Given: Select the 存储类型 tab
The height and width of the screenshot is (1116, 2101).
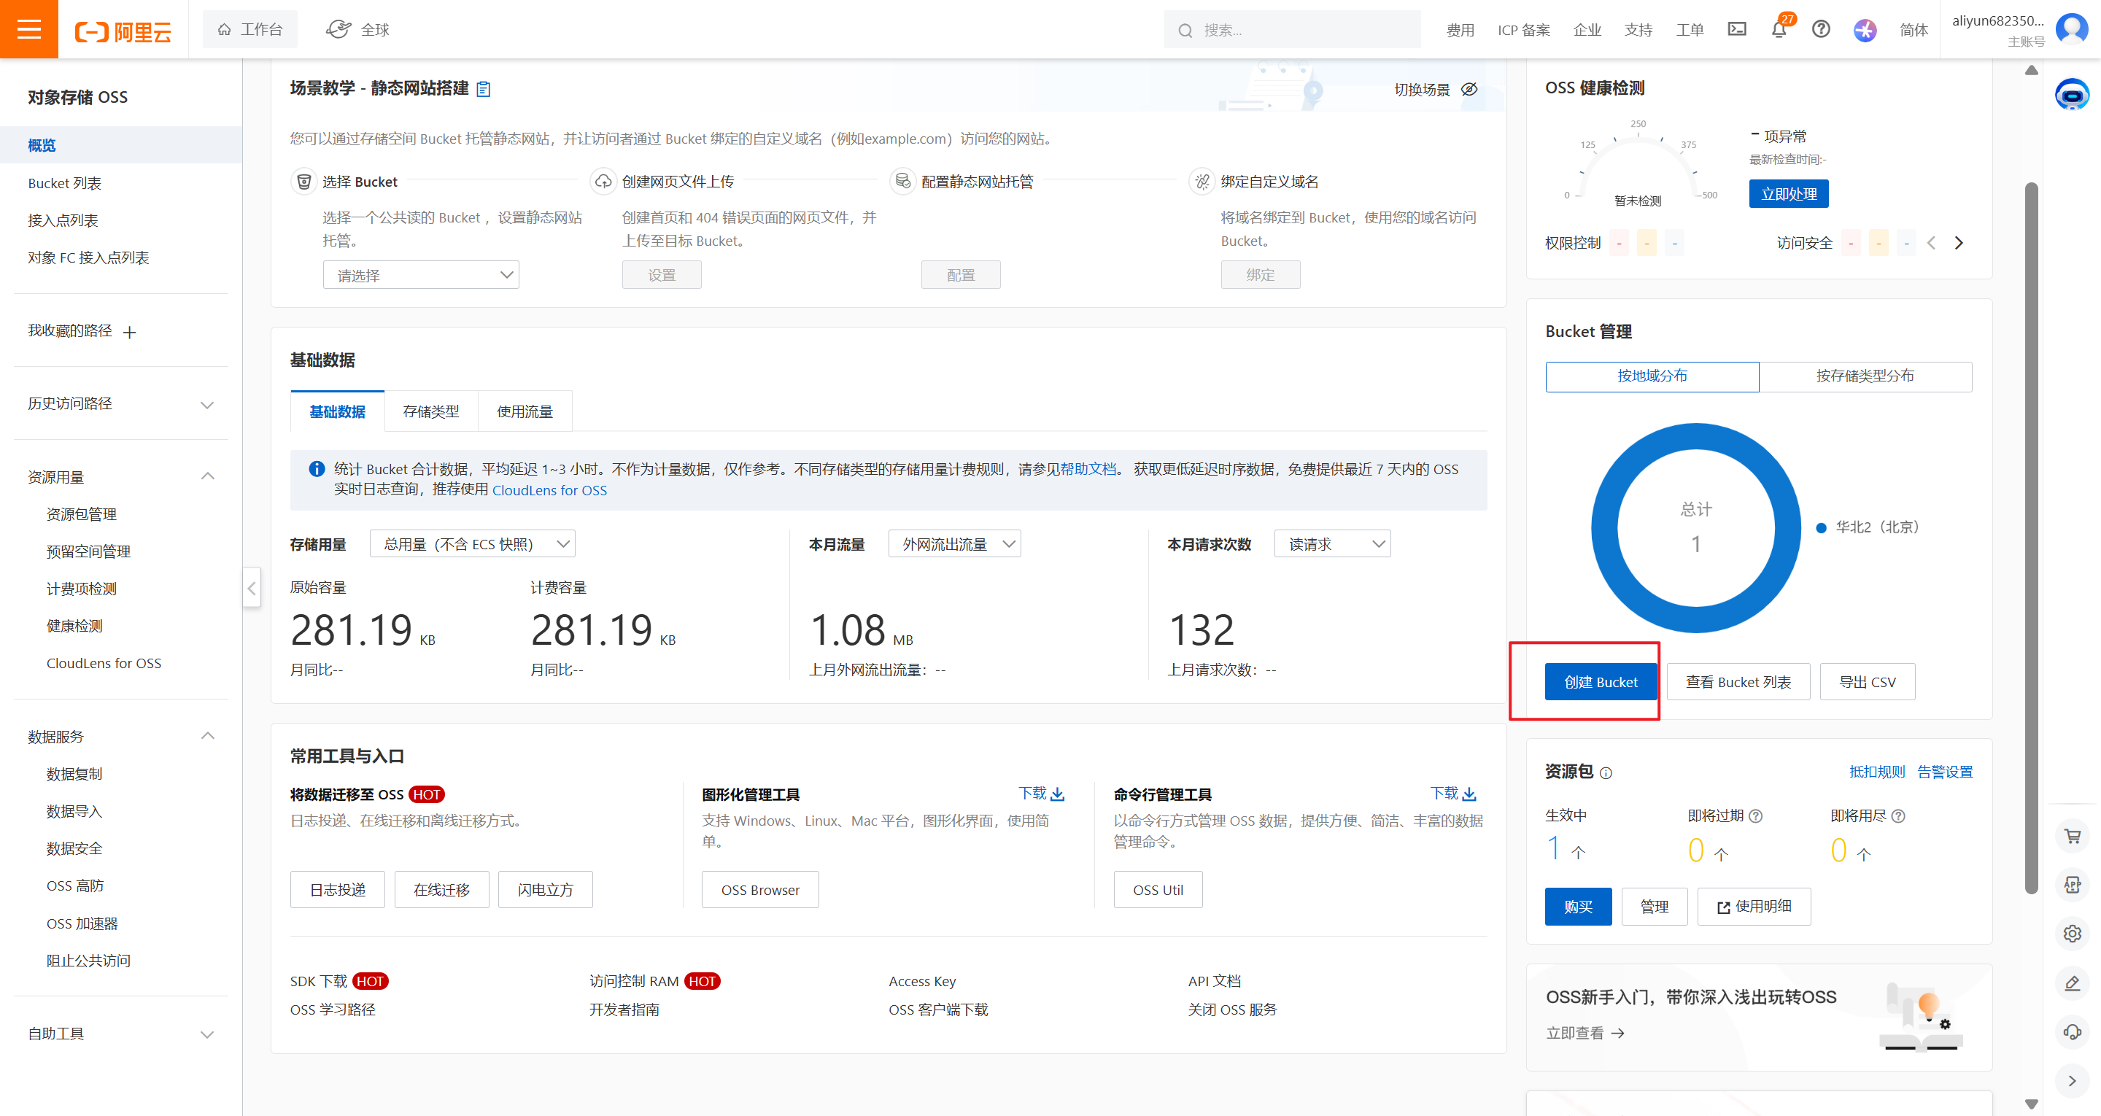Looking at the screenshot, I should click(x=430, y=411).
